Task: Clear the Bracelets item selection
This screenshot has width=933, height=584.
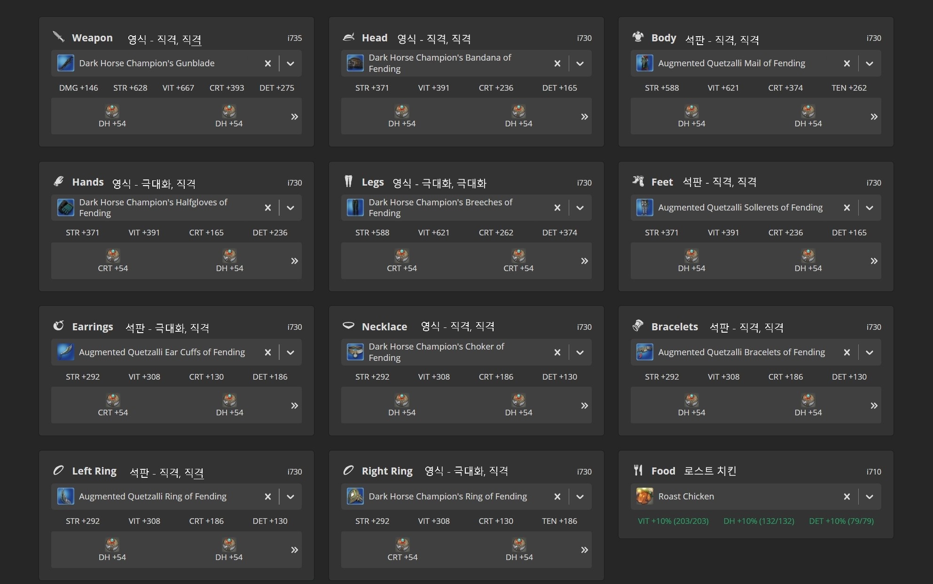Action: point(847,352)
